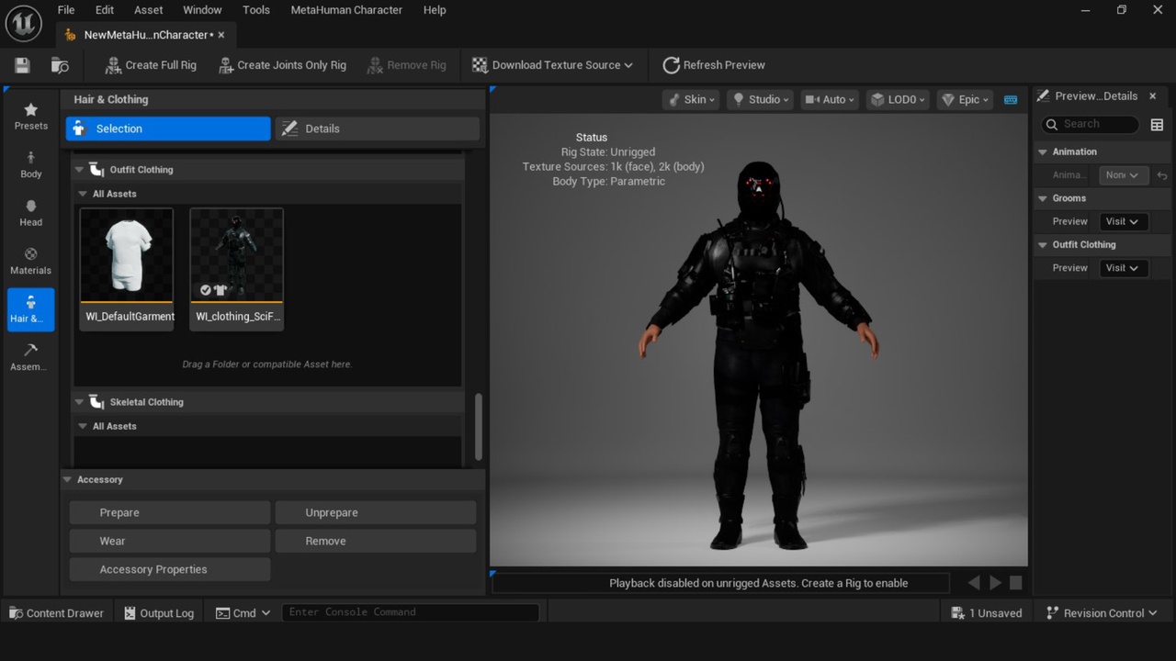Open the File menu
This screenshot has height=661, width=1176.
click(x=66, y=10)
